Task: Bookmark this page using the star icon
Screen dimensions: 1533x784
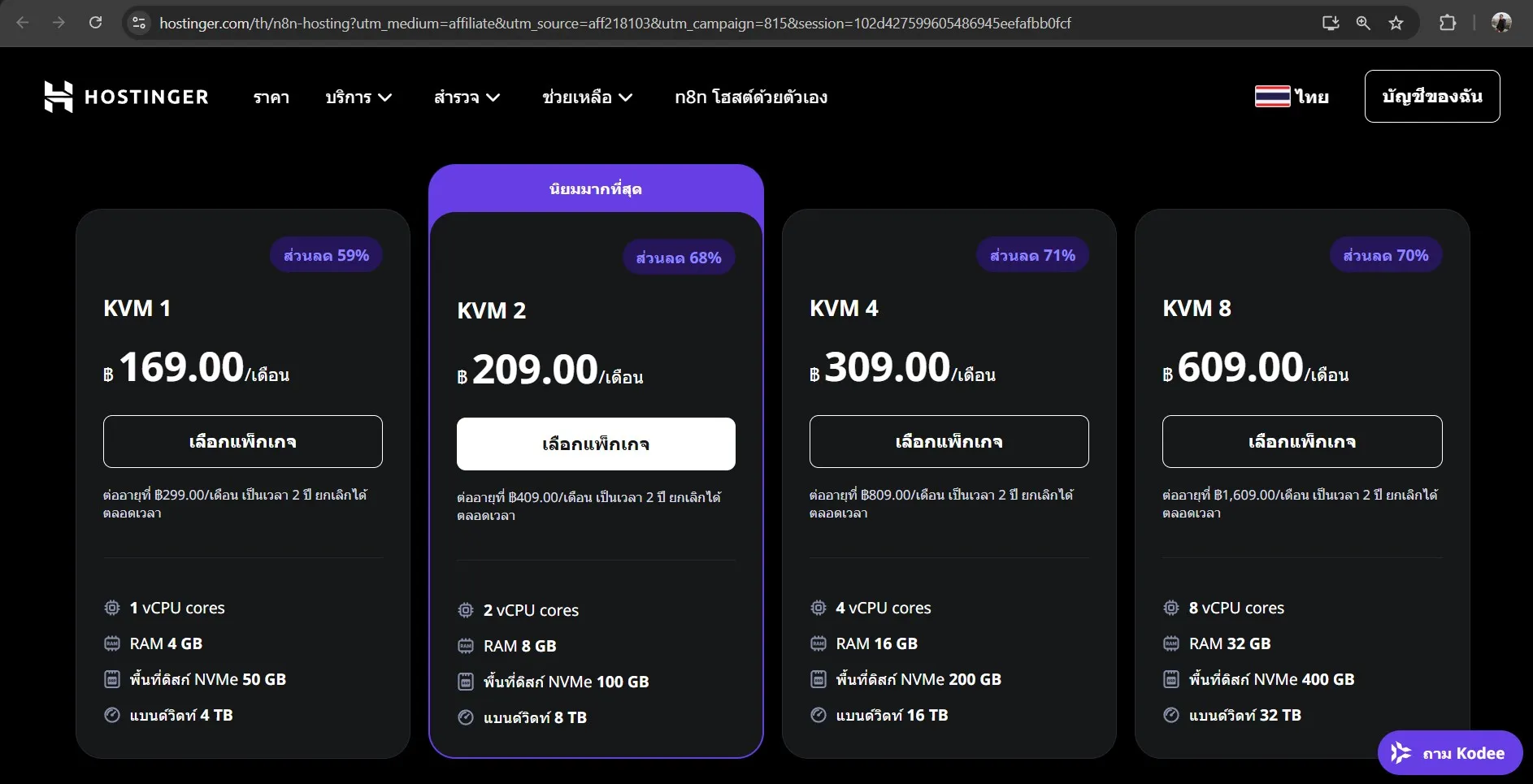Action: (x=1396, y=23)
